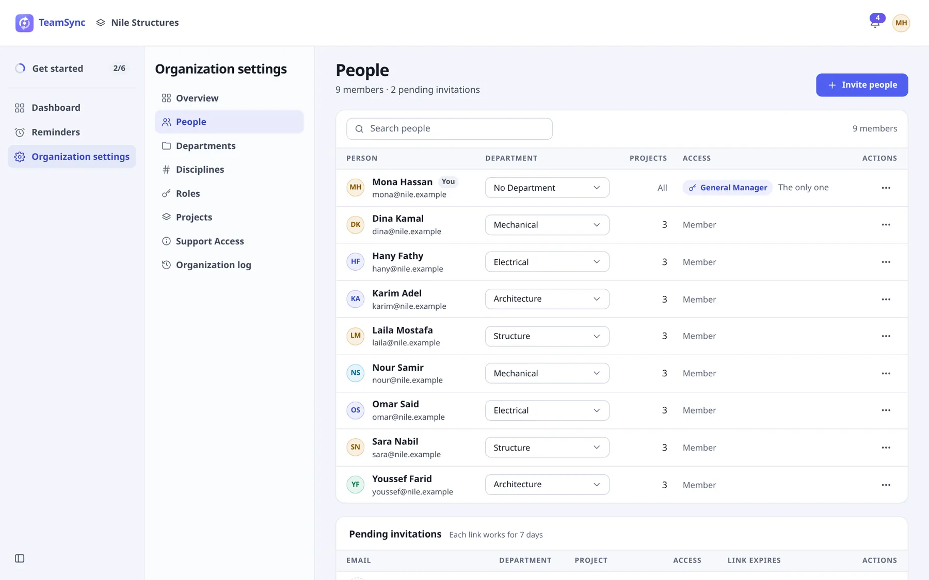Click the Nile Structures organization switcher

(x=137, y=23)
